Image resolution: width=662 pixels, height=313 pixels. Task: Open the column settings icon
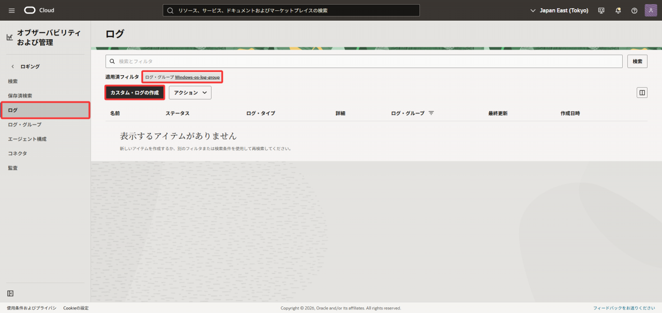tap(642, 93)
